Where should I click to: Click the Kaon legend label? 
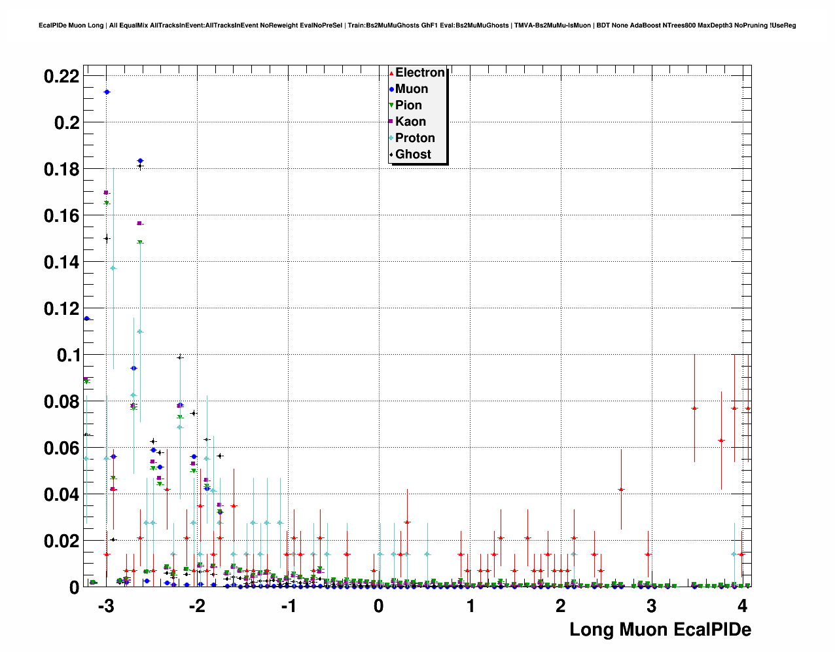click(x=410, y=122)
